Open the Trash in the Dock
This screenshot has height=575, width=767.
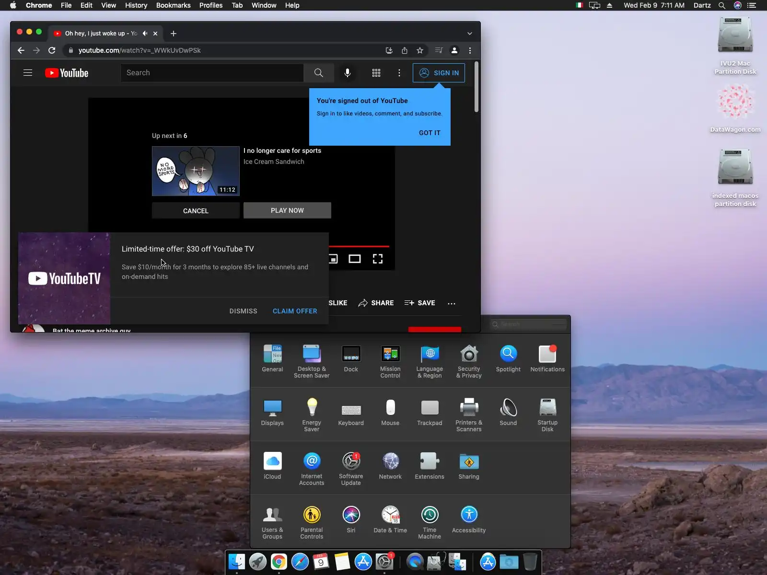(x=530, y=562)
